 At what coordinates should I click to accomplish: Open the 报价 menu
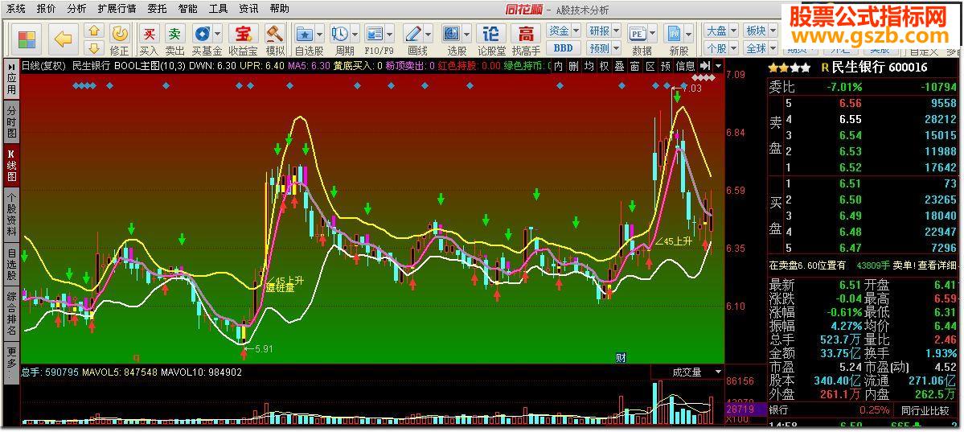click(x=46, y=9)
